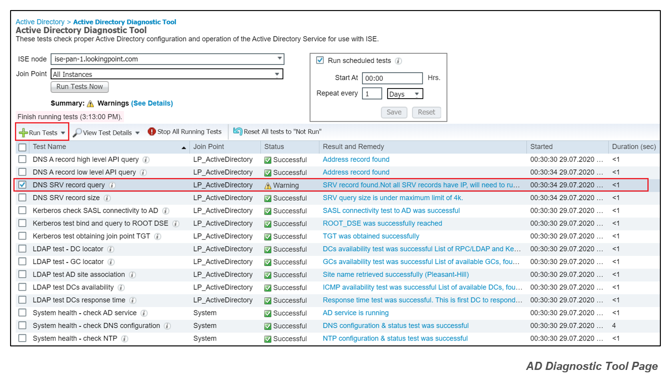Open SRV query size under maximum limit link
The image size is (669, 381).
pos(393,198)
